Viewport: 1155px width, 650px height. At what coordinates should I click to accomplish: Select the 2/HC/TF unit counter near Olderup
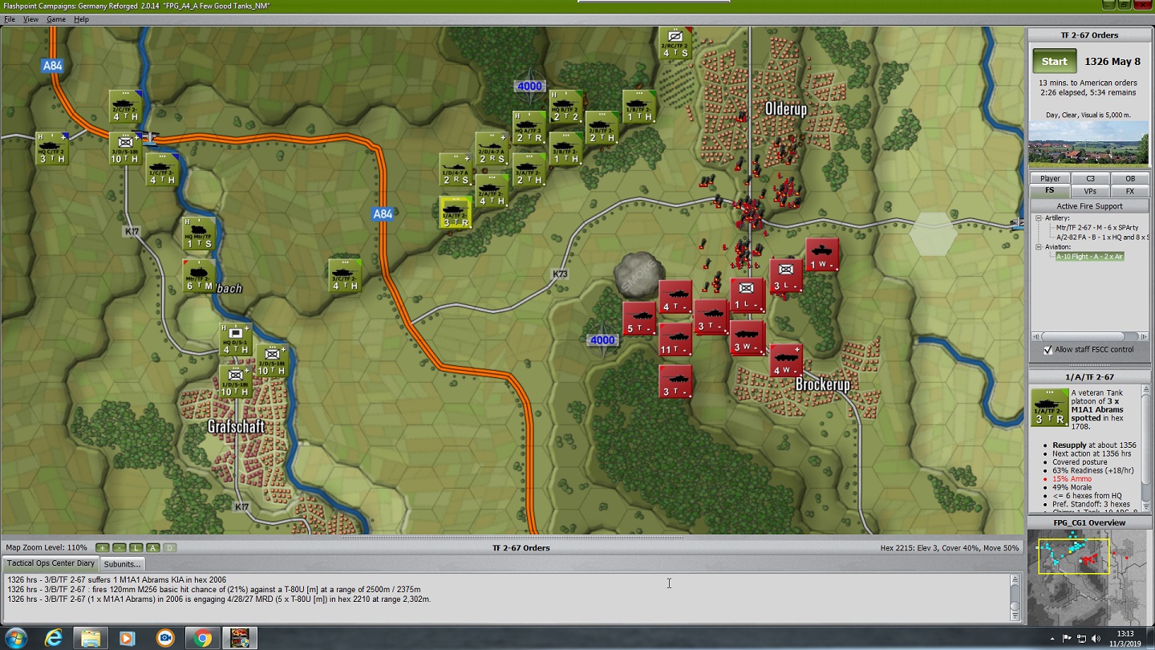pyautogui.click(x=675, y=43)
